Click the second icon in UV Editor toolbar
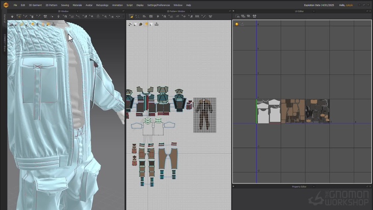The image size is (373, 210). (x=243, y=16)
